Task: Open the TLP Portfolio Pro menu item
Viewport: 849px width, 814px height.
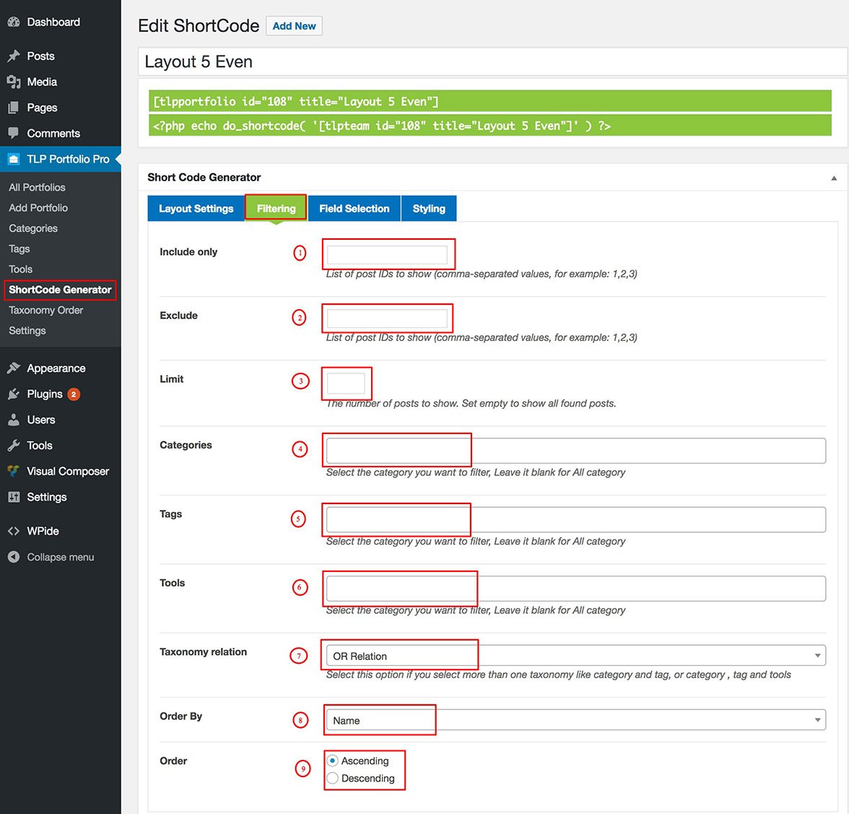Action: (x=61, y=159)
